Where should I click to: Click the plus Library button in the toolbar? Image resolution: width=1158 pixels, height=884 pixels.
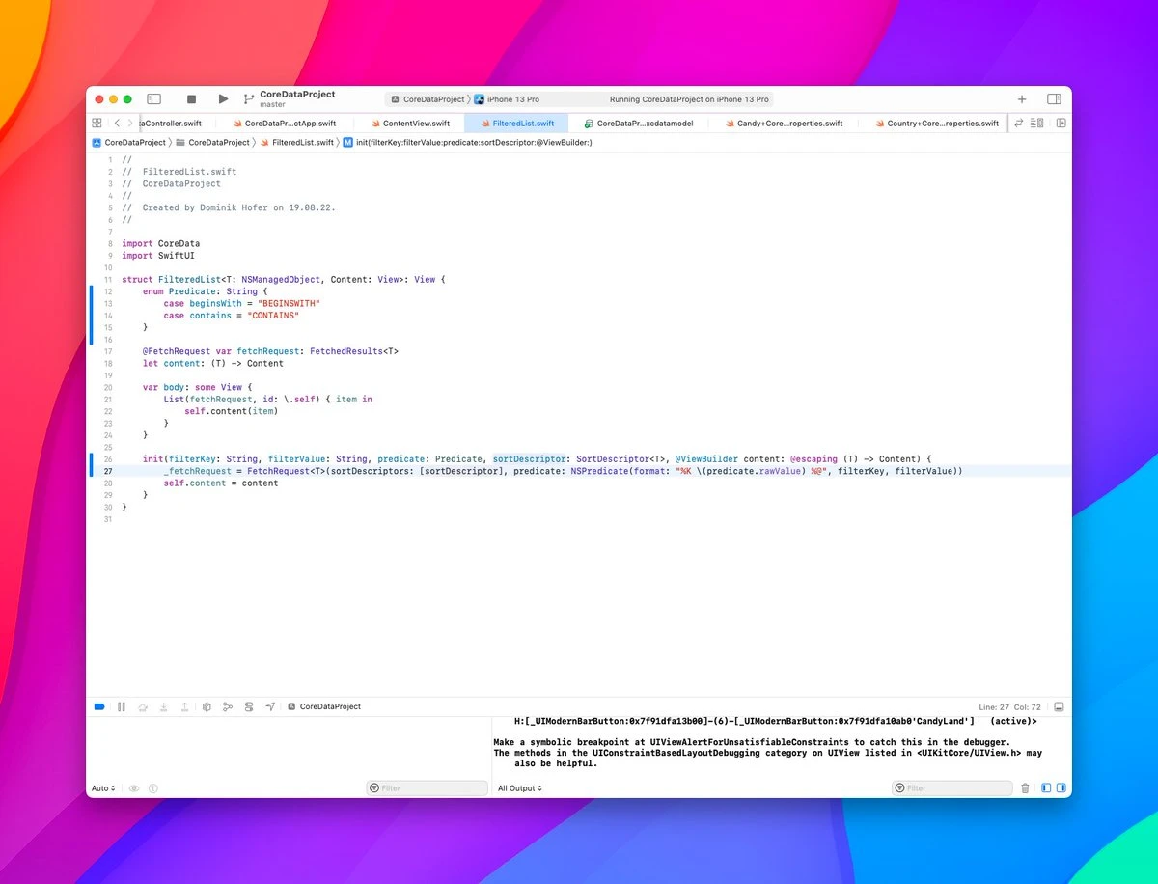(1022, 99)
